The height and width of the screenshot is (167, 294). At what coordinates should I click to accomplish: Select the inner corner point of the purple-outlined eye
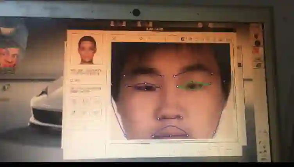[161, 87]
